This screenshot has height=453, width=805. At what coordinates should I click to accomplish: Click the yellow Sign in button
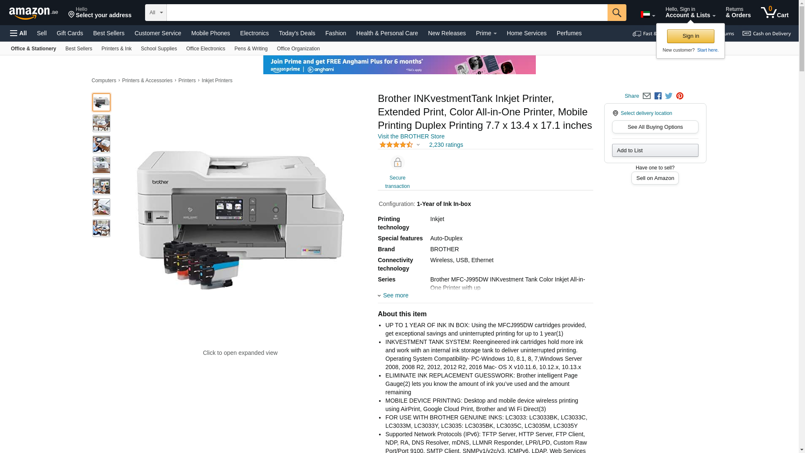click(x=691, y=36)
